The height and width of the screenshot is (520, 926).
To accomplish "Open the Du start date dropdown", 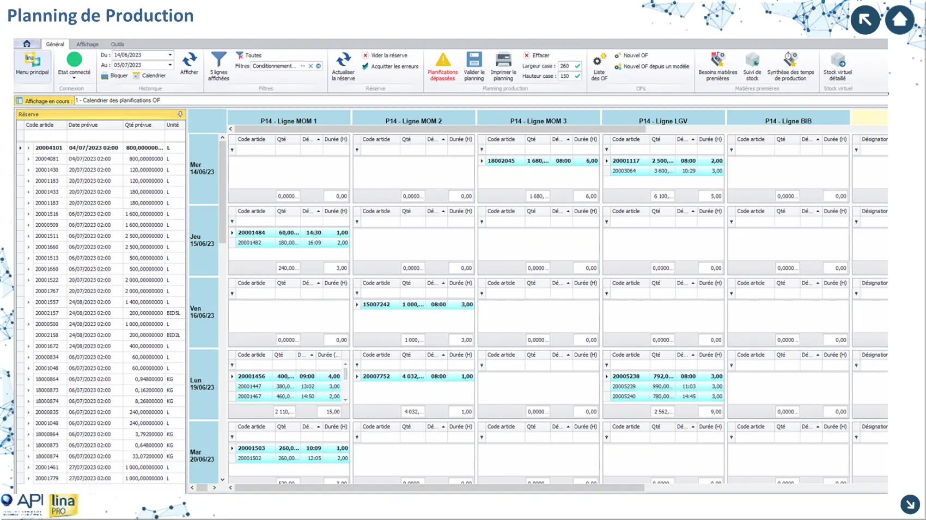I will (170, 55).
